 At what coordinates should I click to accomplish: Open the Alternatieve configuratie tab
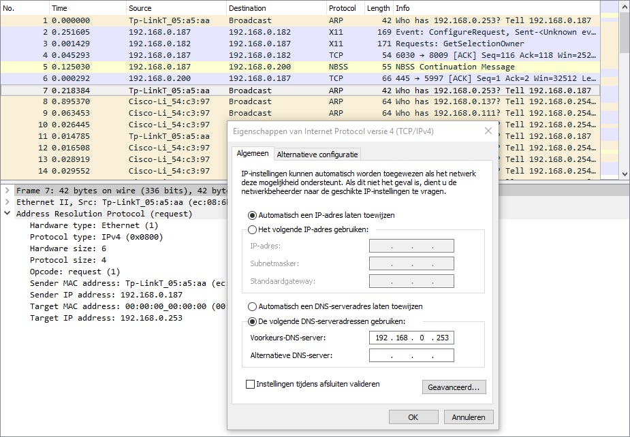317,155
